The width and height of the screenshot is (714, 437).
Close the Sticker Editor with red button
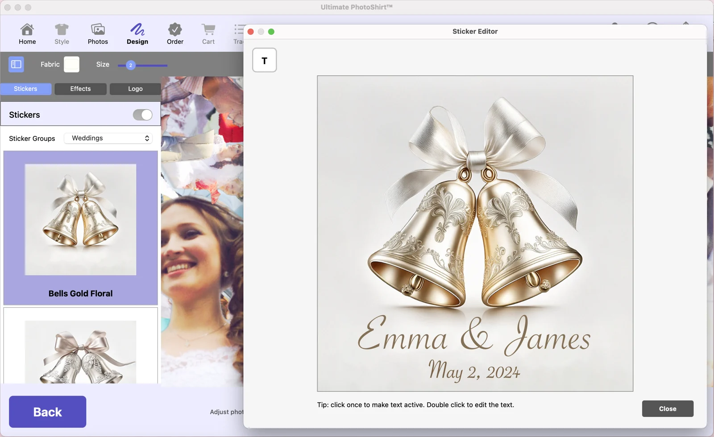click(x=251, y=32)
